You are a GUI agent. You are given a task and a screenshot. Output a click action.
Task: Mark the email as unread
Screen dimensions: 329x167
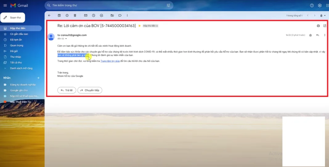tap(86, 15)
